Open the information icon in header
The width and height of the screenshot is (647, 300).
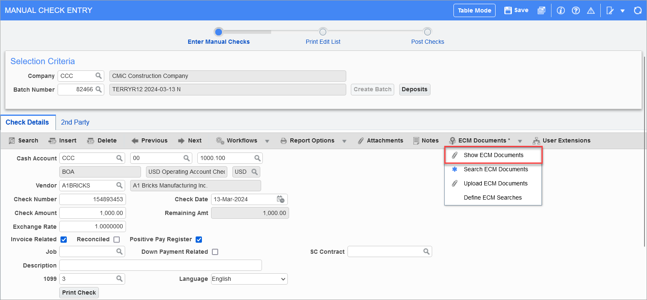coord(561,10)
